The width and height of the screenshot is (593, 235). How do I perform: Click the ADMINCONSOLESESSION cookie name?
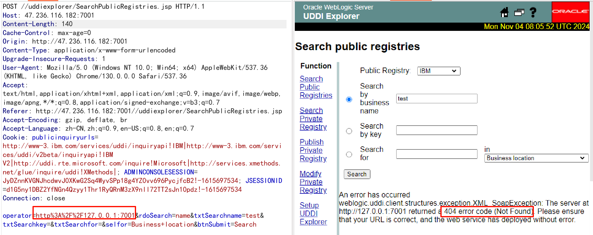159,172
